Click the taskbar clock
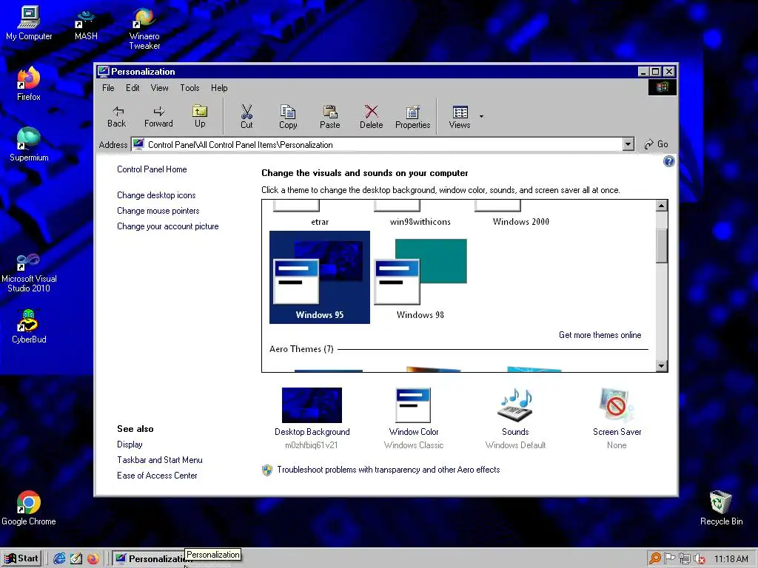Viewport: 758px width, 568px height. [731, 559]
